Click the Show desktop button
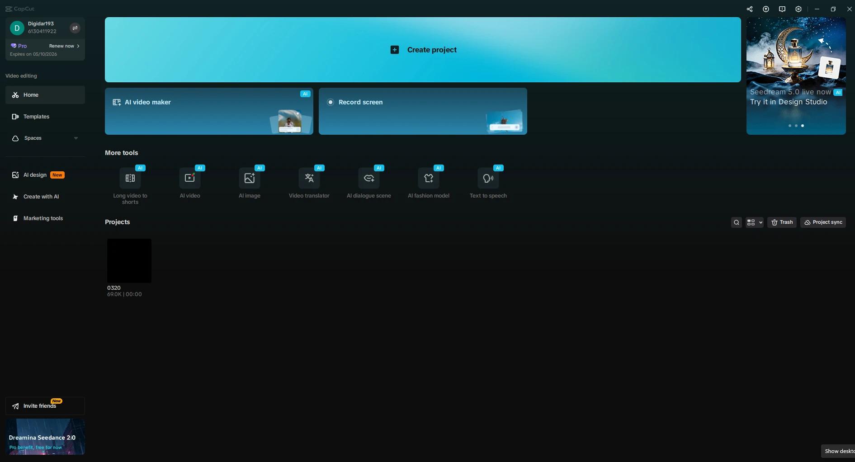The height and width of the screenshot is (462, 855). point(839,451)
